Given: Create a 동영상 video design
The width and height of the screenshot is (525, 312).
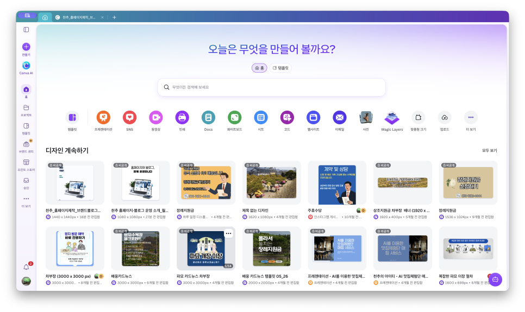Looking at the screenshot, I should [x=155, y=117].
